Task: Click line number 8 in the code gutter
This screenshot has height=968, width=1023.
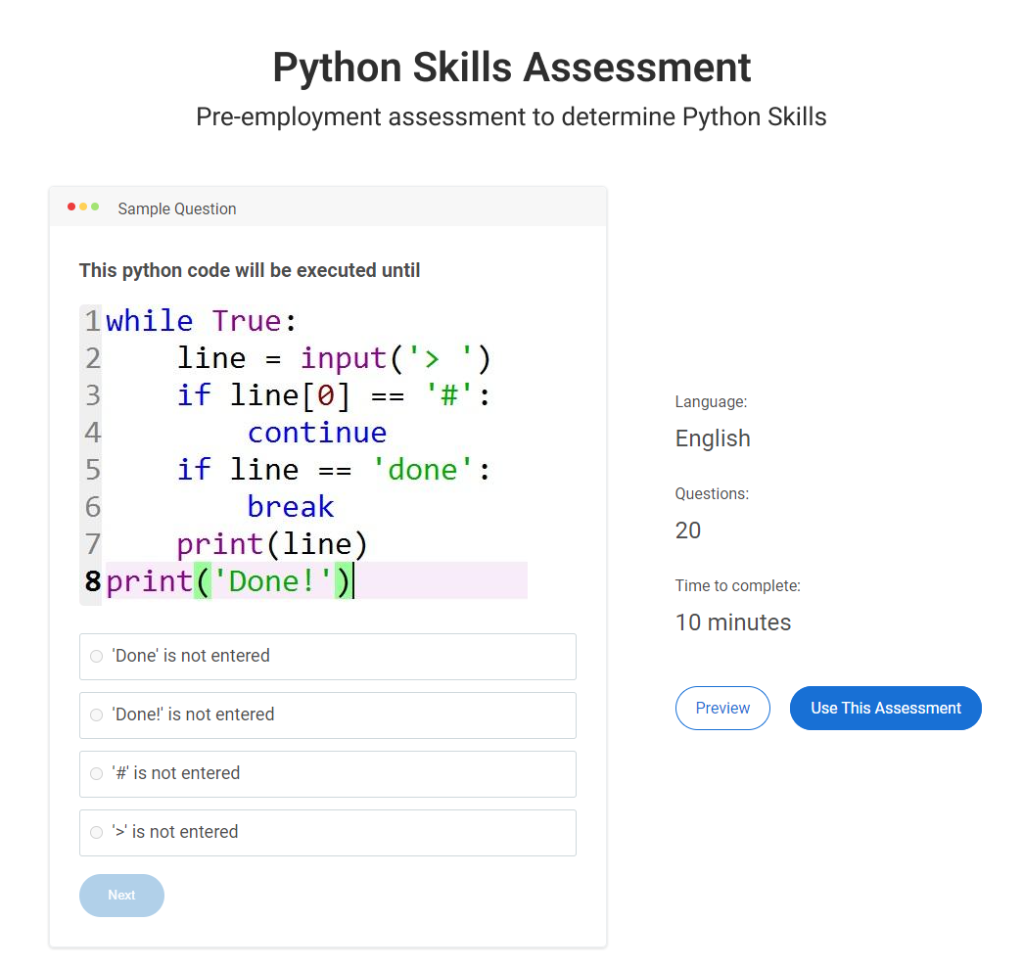Action: tap(92, 581)
